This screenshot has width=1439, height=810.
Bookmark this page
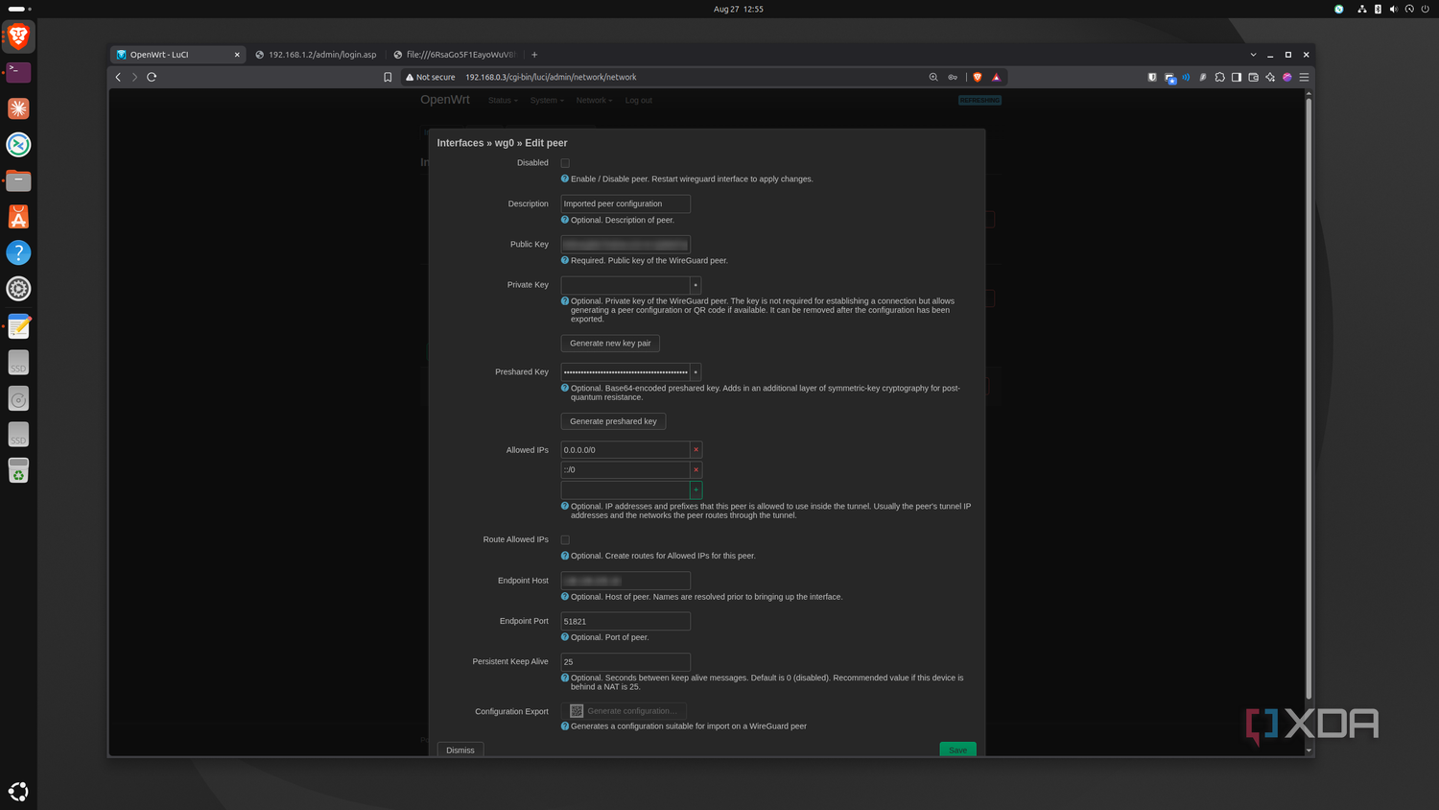[388, 77]
